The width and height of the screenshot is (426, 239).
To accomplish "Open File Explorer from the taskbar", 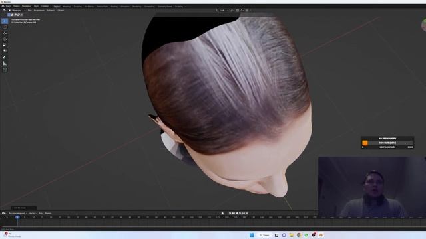I will point(292,235).
